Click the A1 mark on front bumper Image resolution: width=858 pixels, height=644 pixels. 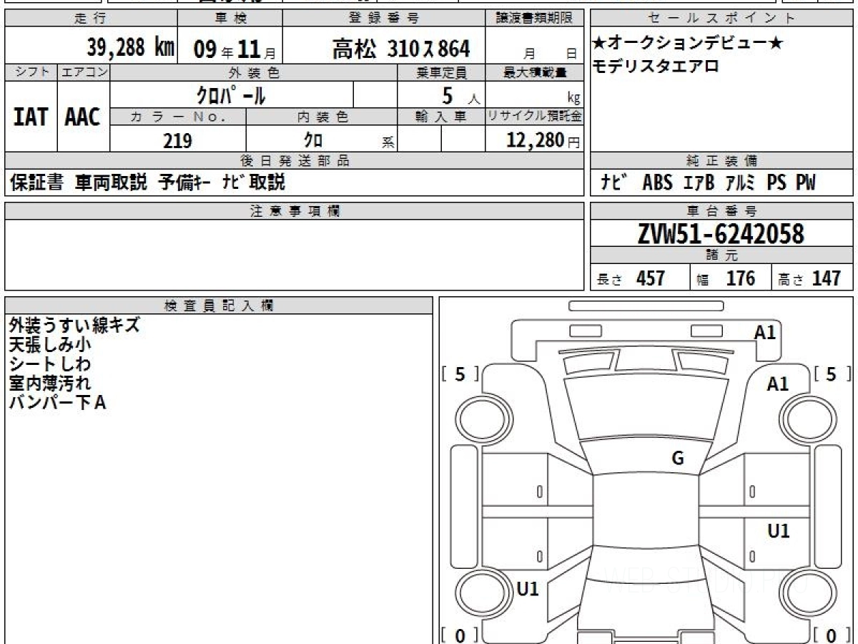(765, 332)
